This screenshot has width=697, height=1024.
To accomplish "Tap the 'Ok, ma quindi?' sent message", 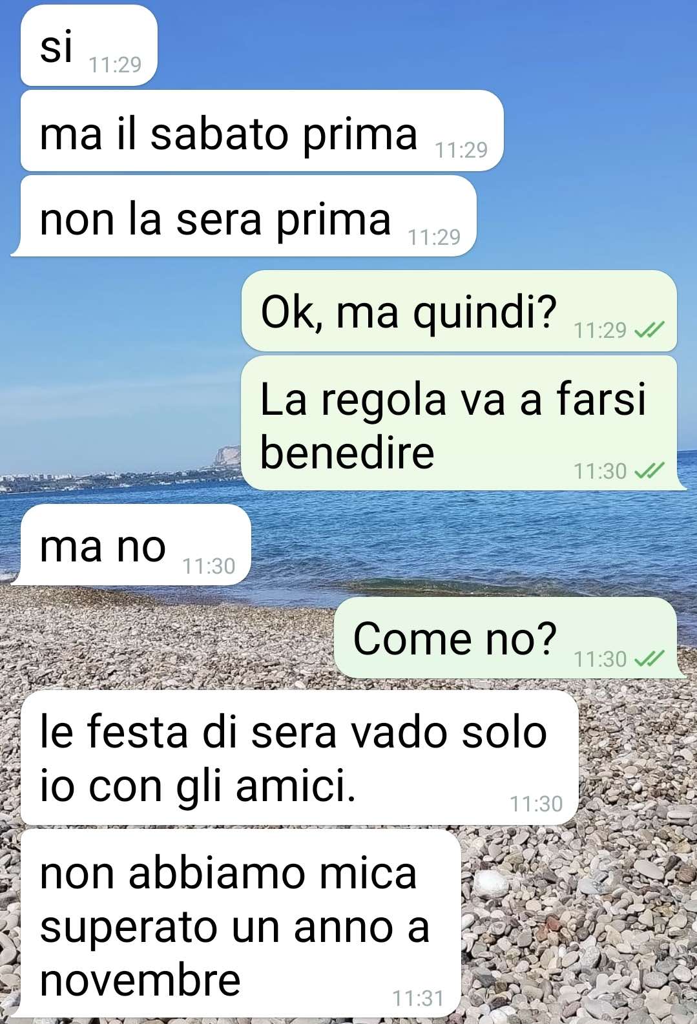I will (459, 311).
